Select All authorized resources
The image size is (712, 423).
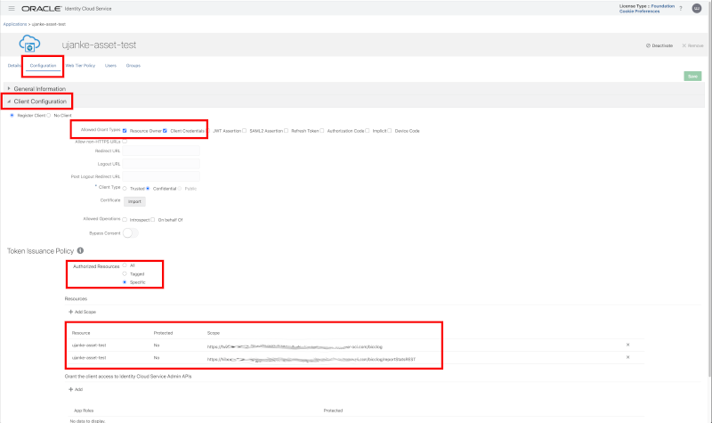pos(125,265)
